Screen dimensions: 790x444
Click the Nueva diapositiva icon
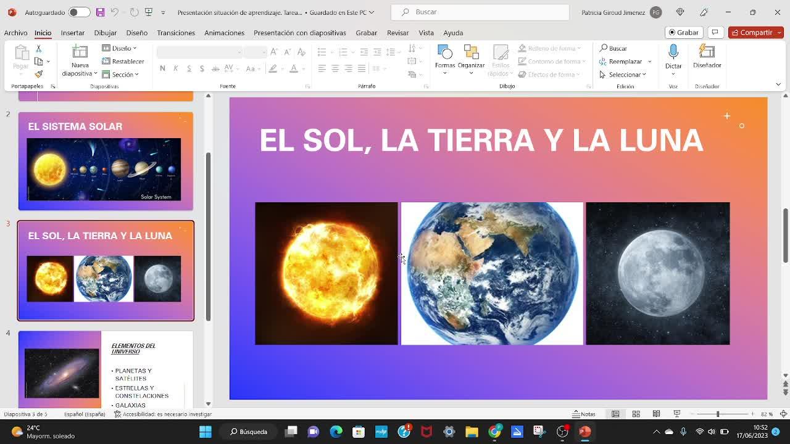click(80, 53)
